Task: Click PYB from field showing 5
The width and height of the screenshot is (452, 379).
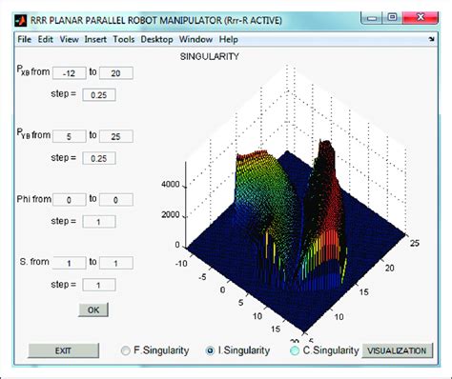Action: pos(69,136)
